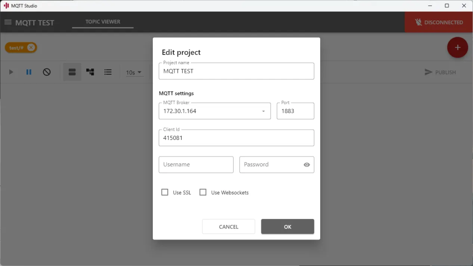Screen dimensions: 473x266
Task: Click the PUBLISH button with the send icon
Action: coord(440,72)
